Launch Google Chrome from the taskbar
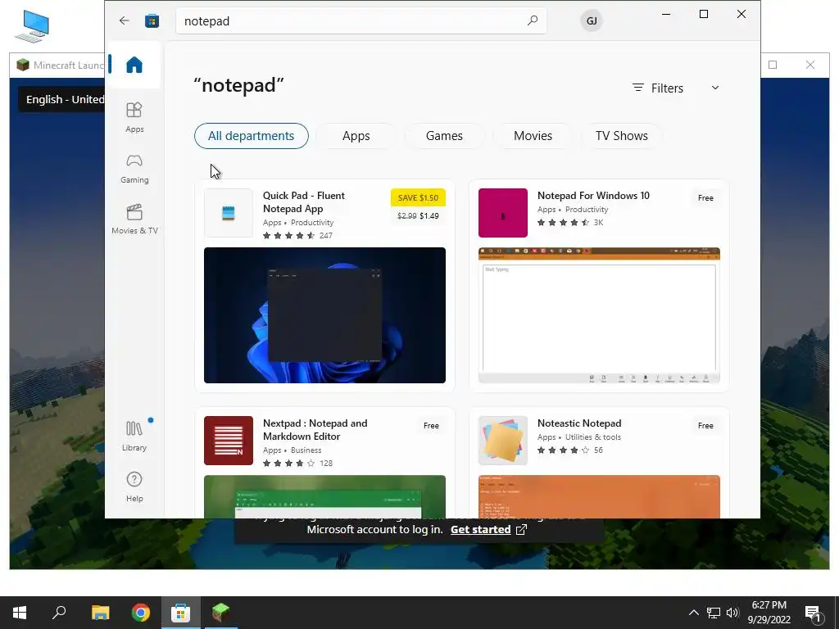This screenshot has height=629, width=839. (141, 613)
